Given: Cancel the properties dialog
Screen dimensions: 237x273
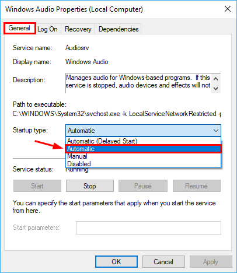Looking at the screenshot, I should pos(163,262).
